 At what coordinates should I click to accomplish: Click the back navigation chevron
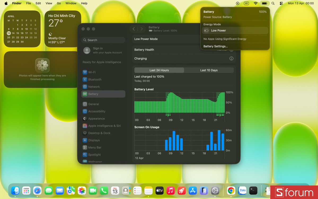134,29
